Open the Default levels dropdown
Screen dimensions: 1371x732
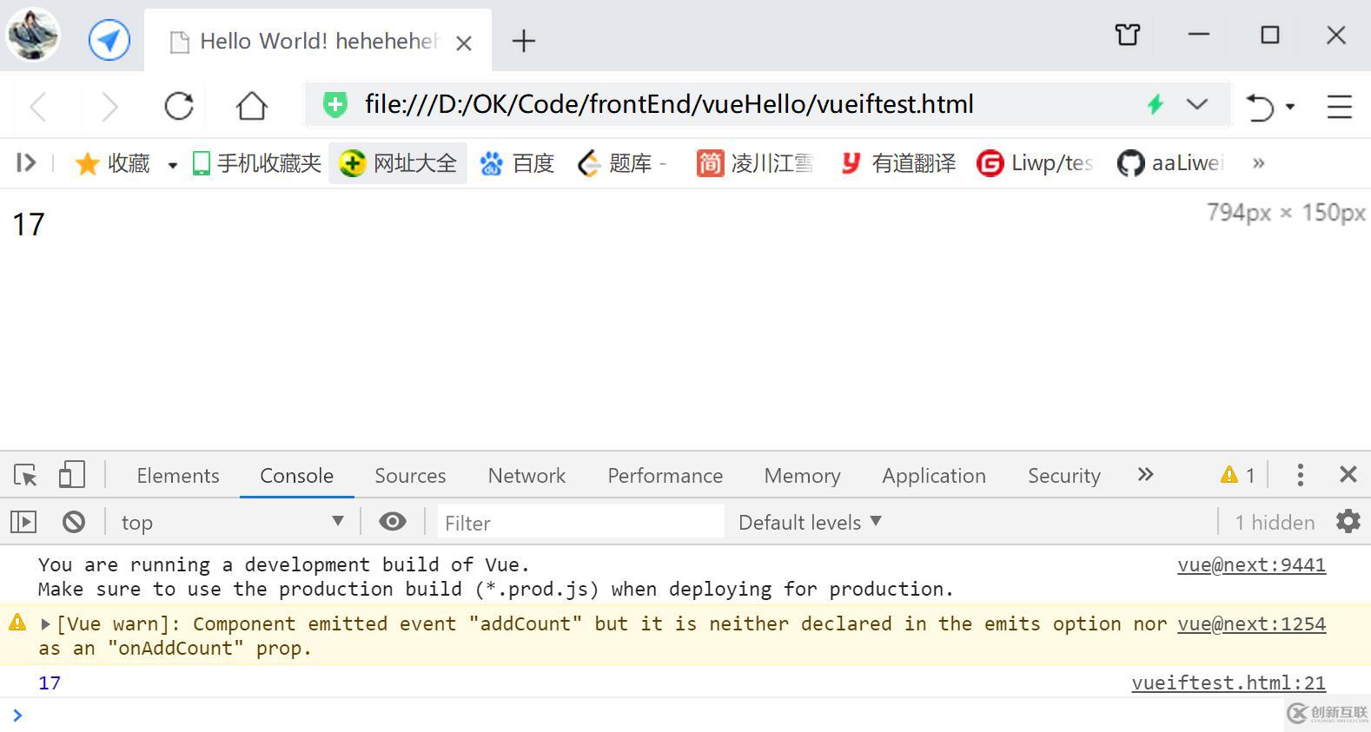(810, 522)
